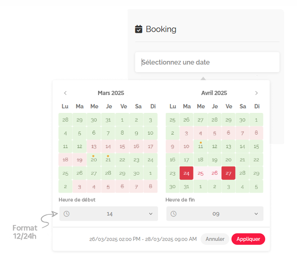Open the start hour dropdown showing 14

(x=109, y=214)
